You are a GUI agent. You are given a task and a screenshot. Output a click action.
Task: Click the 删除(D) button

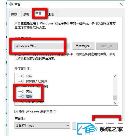[107, 46]
